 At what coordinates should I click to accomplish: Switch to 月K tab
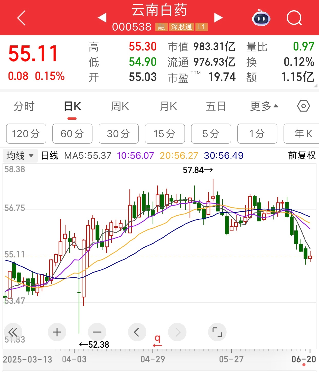click(x=168, y=106)
